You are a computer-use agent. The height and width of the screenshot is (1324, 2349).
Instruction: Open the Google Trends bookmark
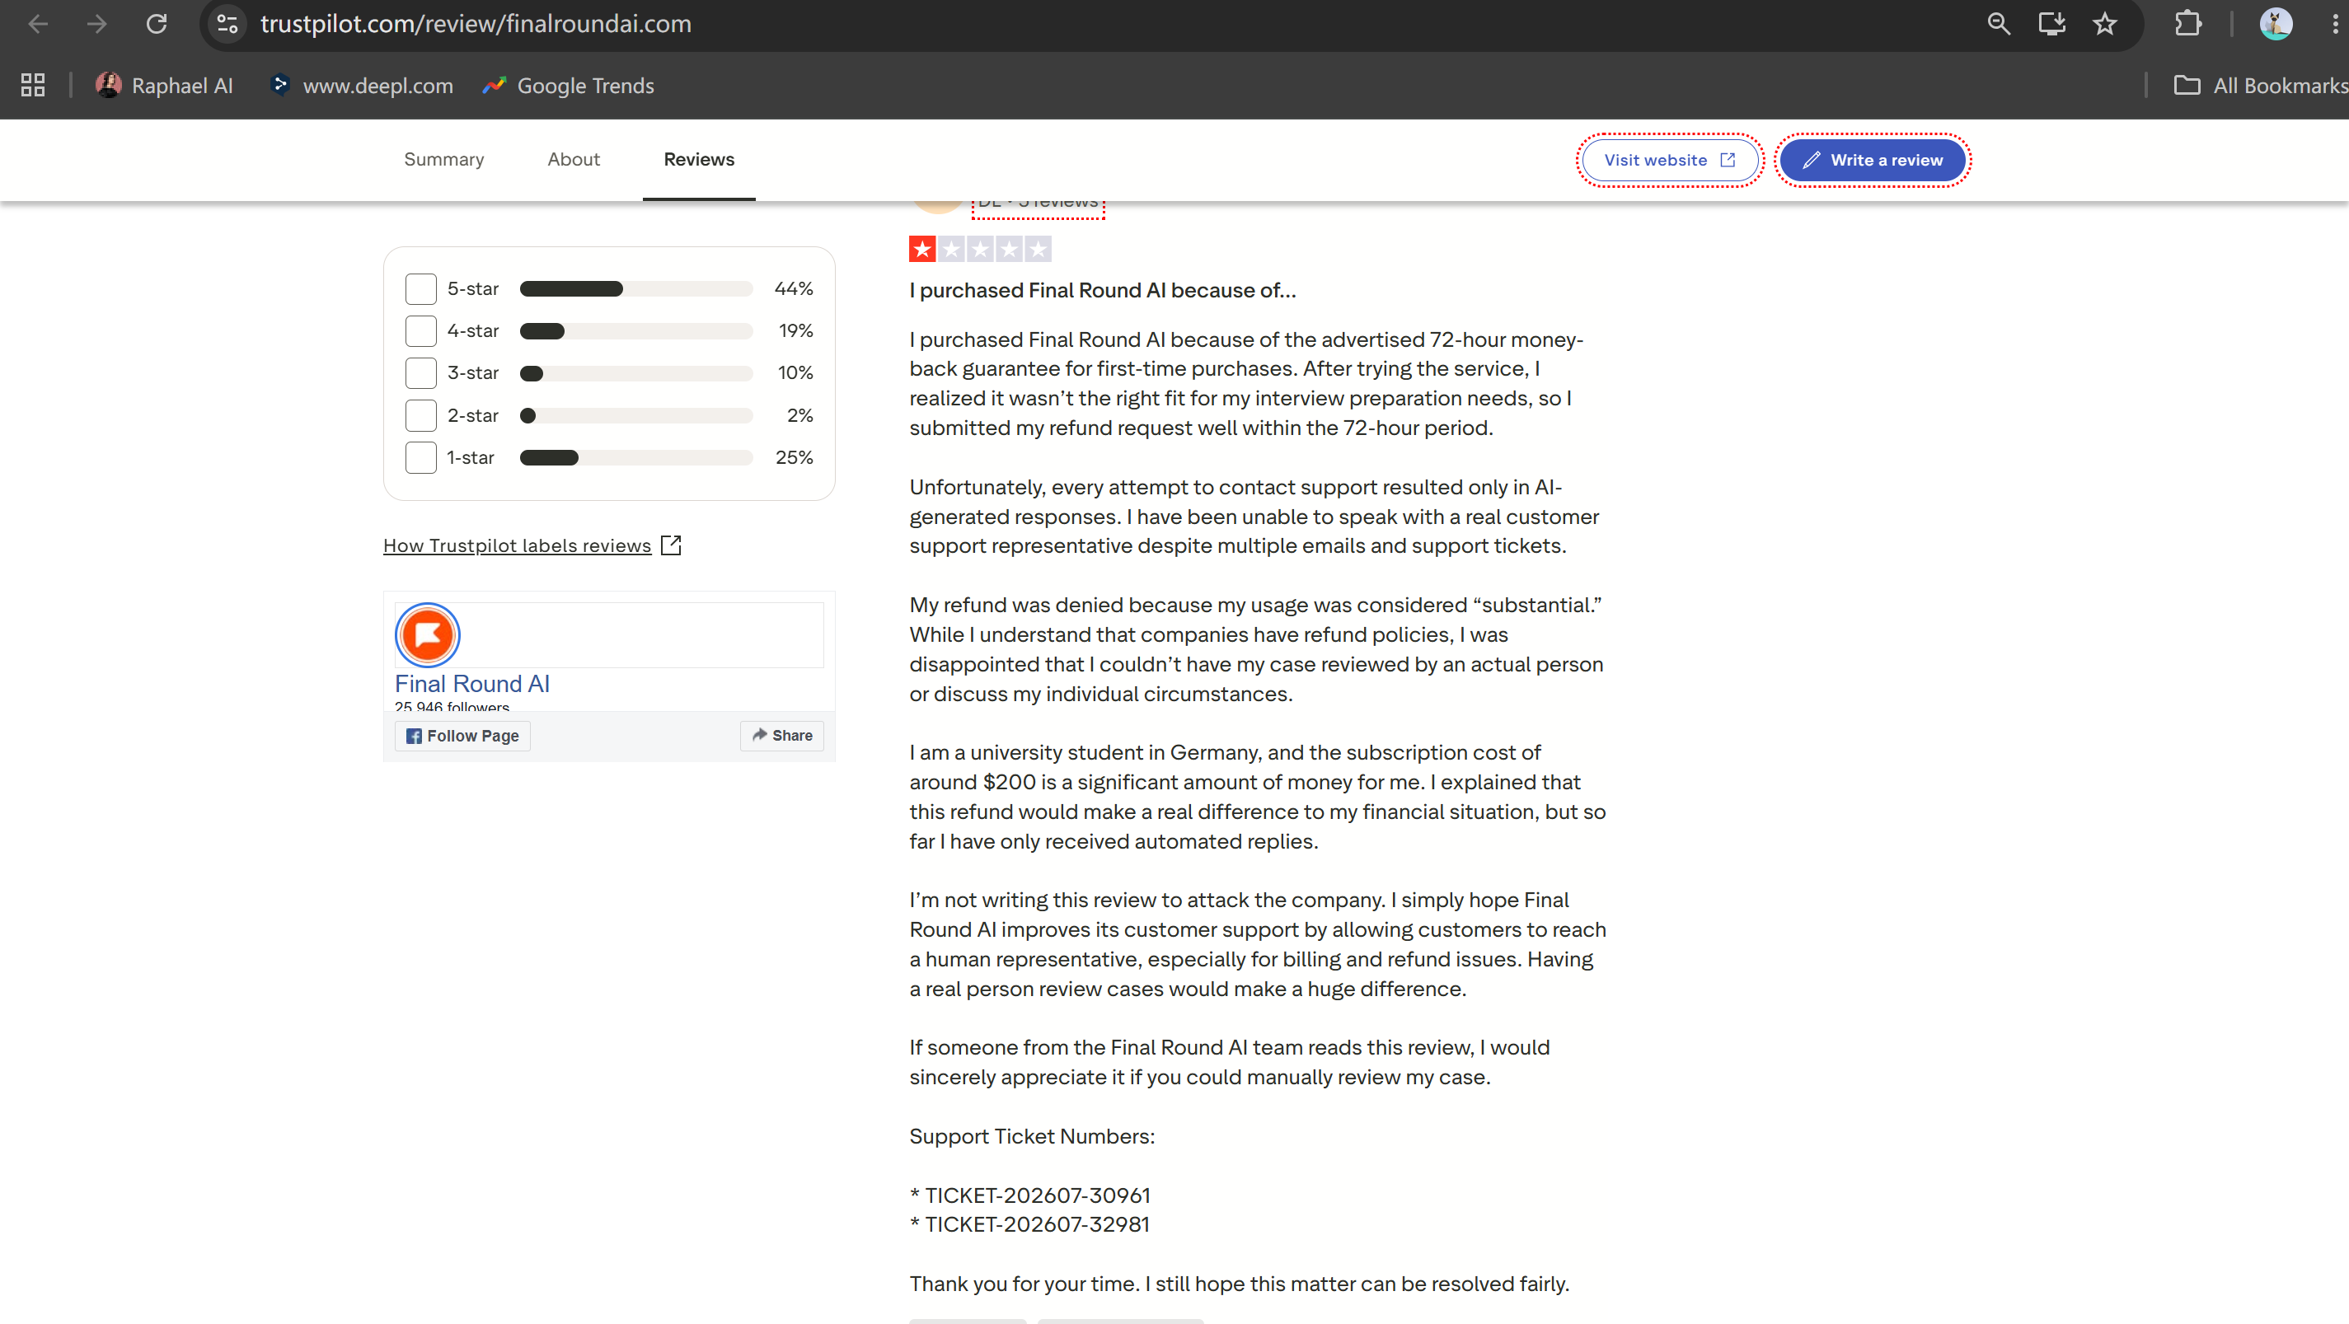[x=569, y=86]
